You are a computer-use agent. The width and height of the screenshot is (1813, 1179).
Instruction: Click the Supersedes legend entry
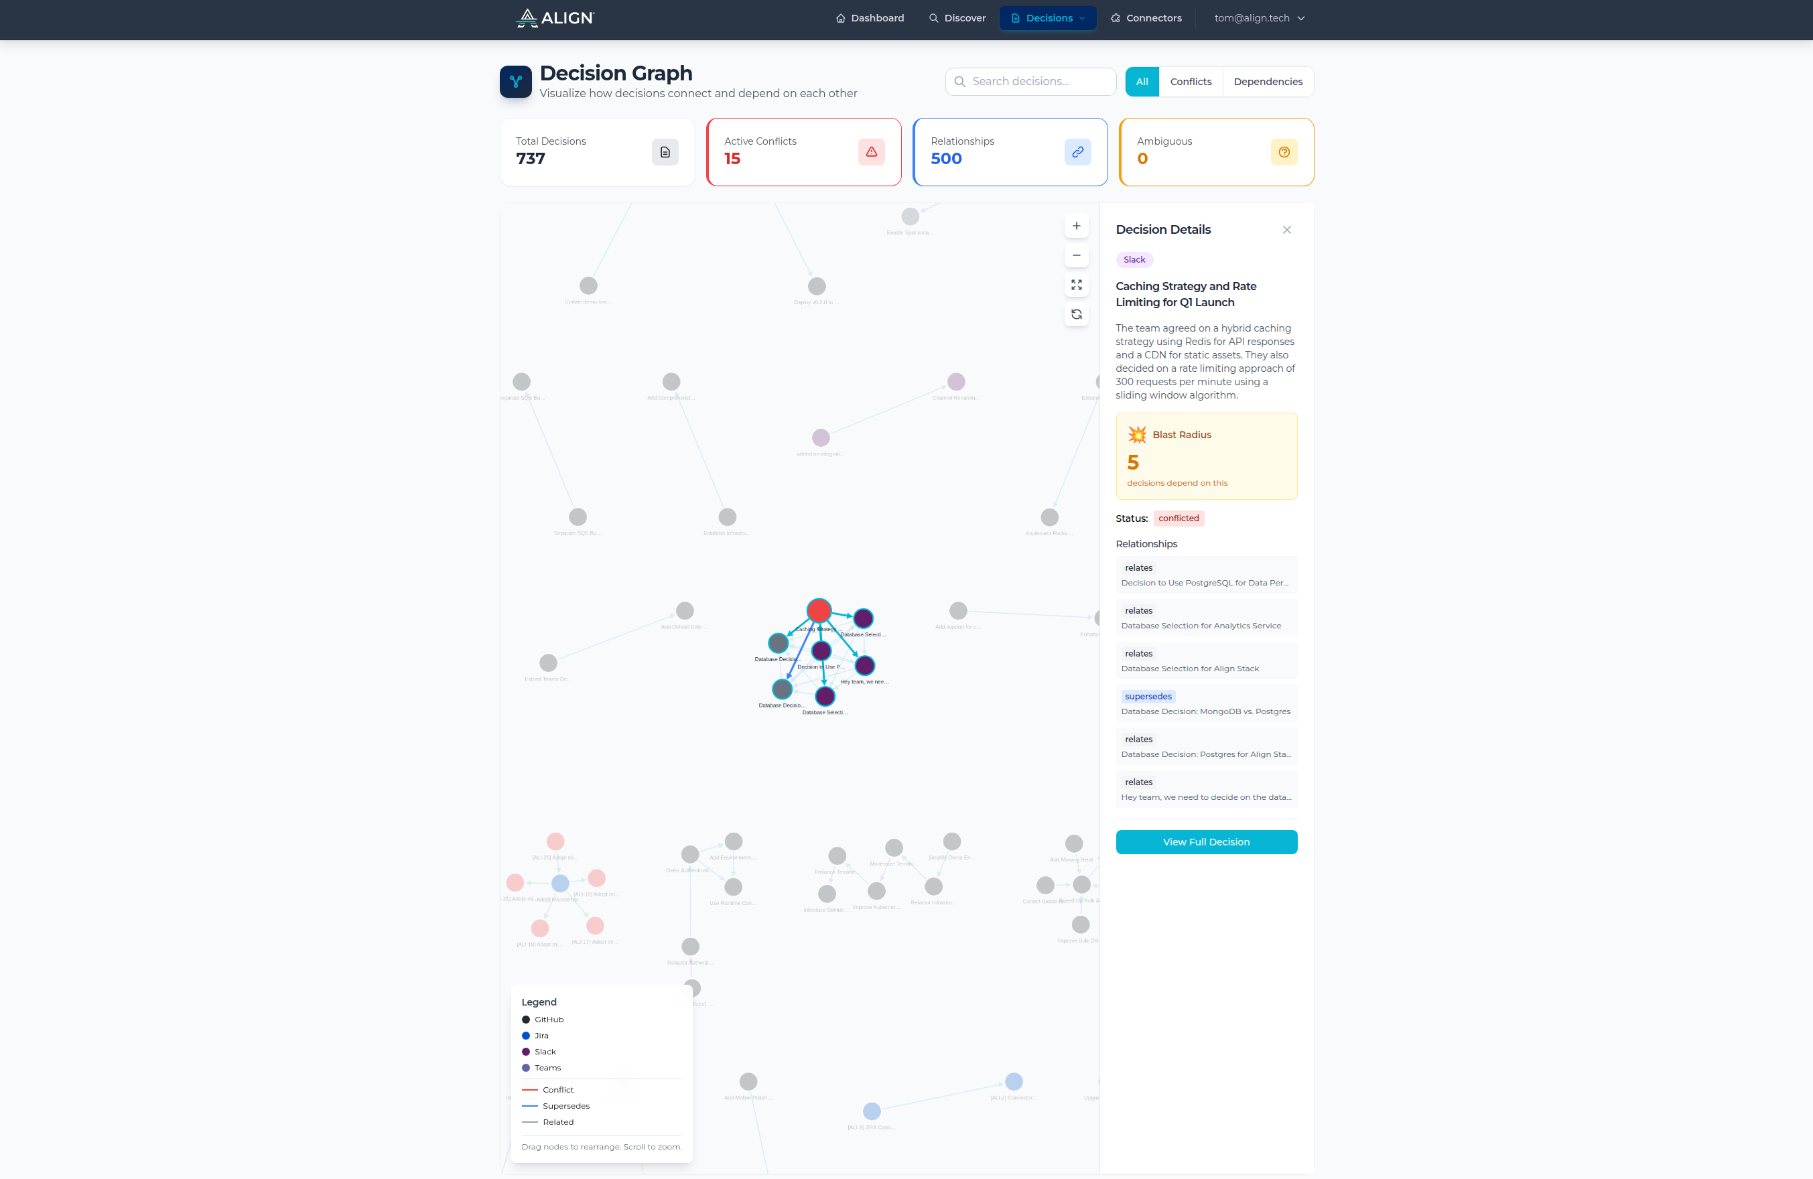(555, 1106)
